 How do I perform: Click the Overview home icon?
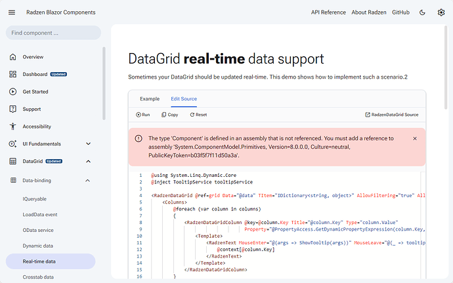12,57
